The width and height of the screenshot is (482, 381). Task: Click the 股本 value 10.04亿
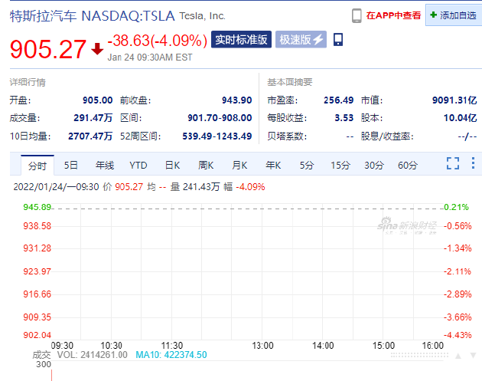point(460,117)
